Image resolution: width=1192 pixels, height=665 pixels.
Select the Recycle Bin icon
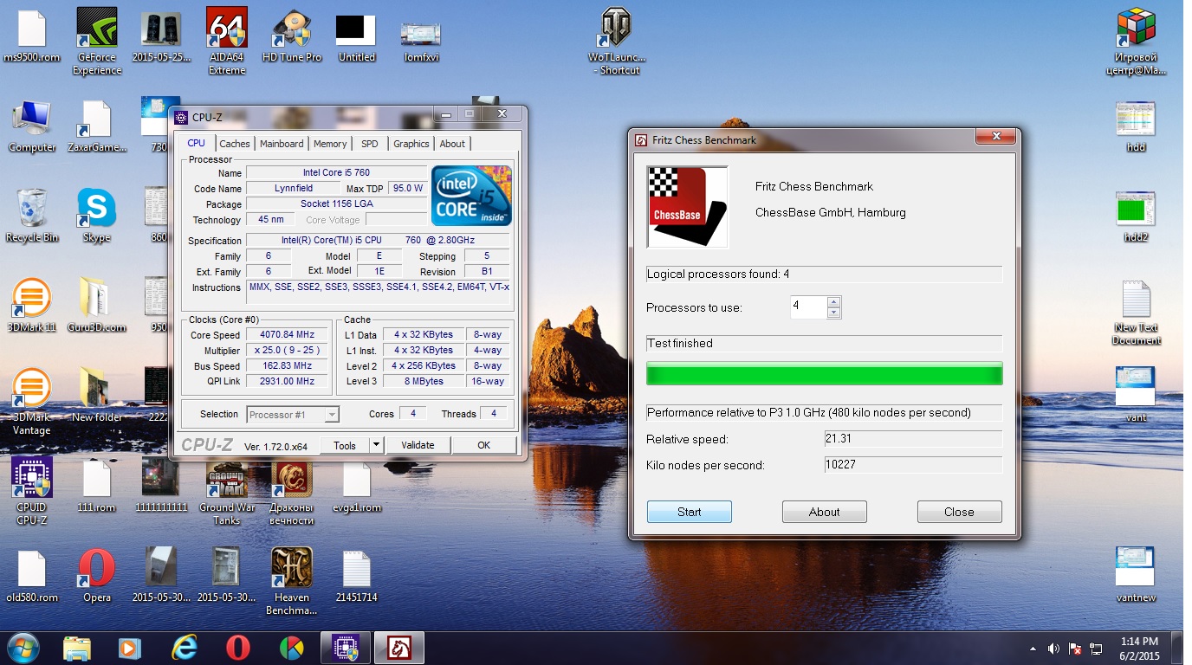[x=32, y=216]
